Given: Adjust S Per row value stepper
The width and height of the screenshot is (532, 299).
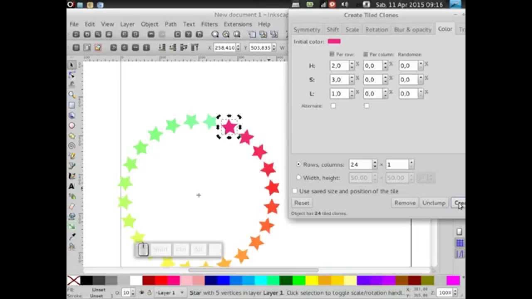Looking at the screenshot, I should [352, 80].
